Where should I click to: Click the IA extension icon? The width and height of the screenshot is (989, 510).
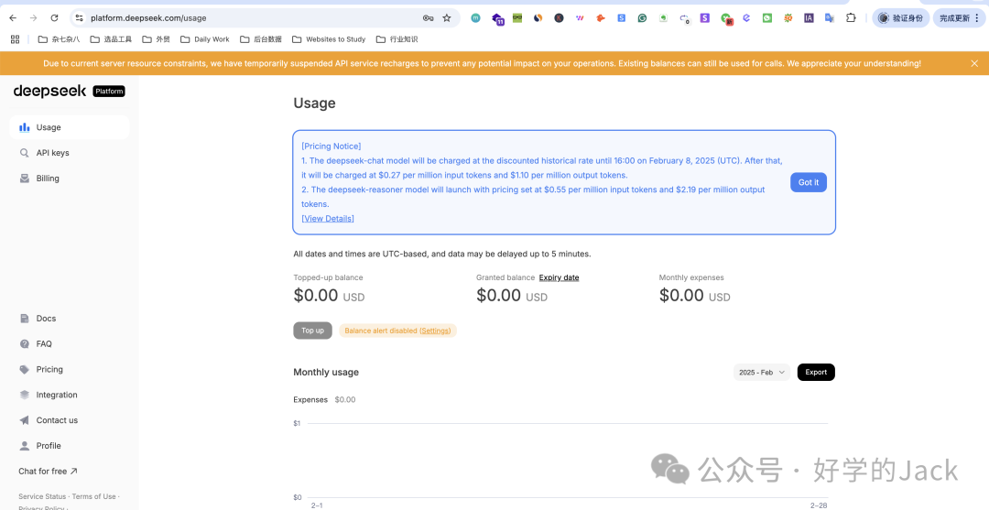(809, 18)
